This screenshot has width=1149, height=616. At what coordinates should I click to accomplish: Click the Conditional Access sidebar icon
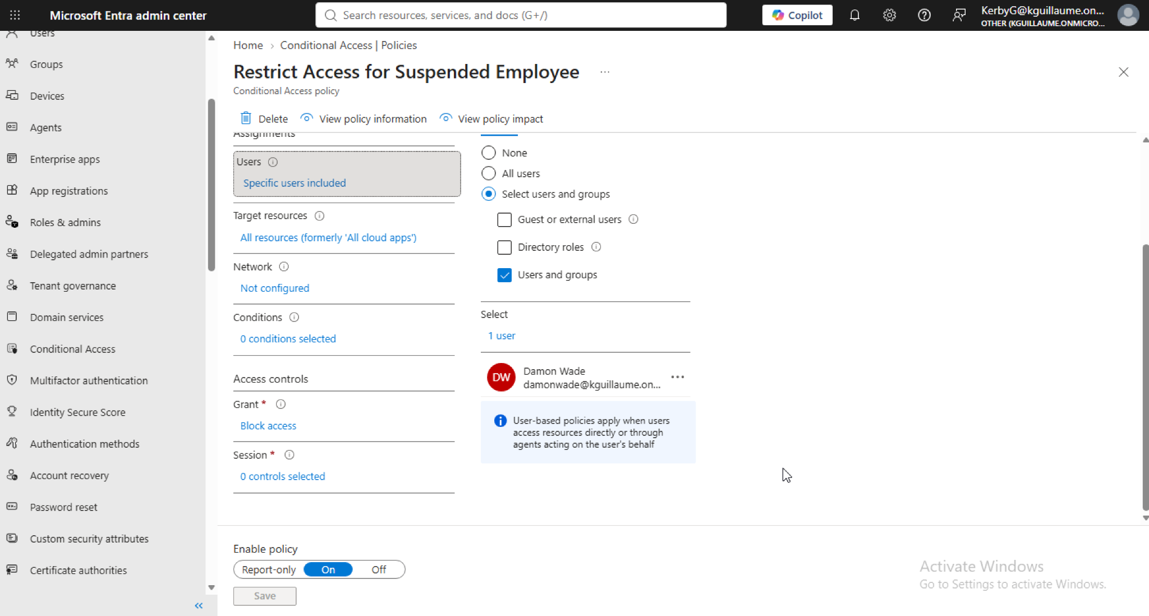tap(12, 348)
